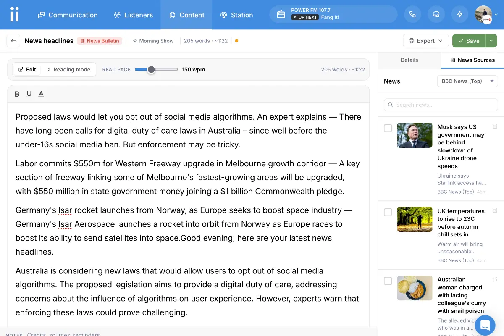Switch to the News Sources tab

click(472, 60)
